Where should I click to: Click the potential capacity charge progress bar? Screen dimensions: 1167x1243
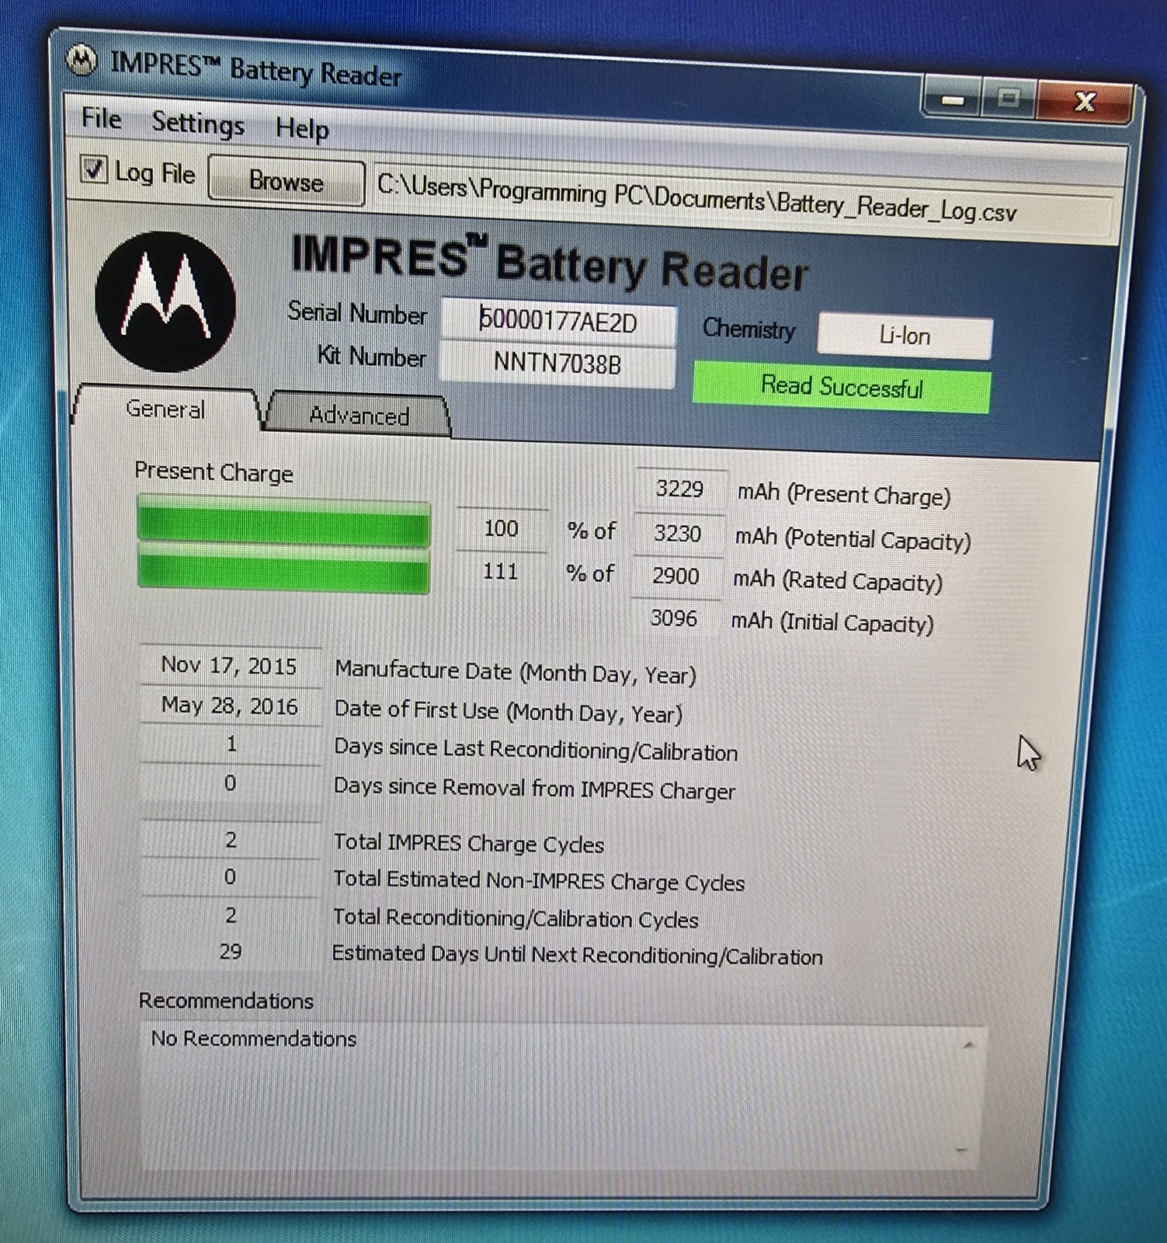point(283,524)
